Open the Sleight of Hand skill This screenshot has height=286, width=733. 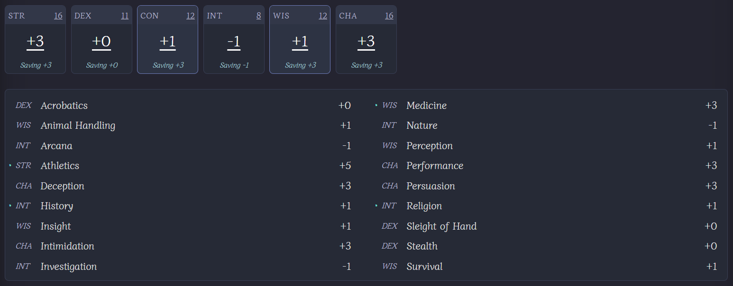pyautogui.click(x=441, y=226)
